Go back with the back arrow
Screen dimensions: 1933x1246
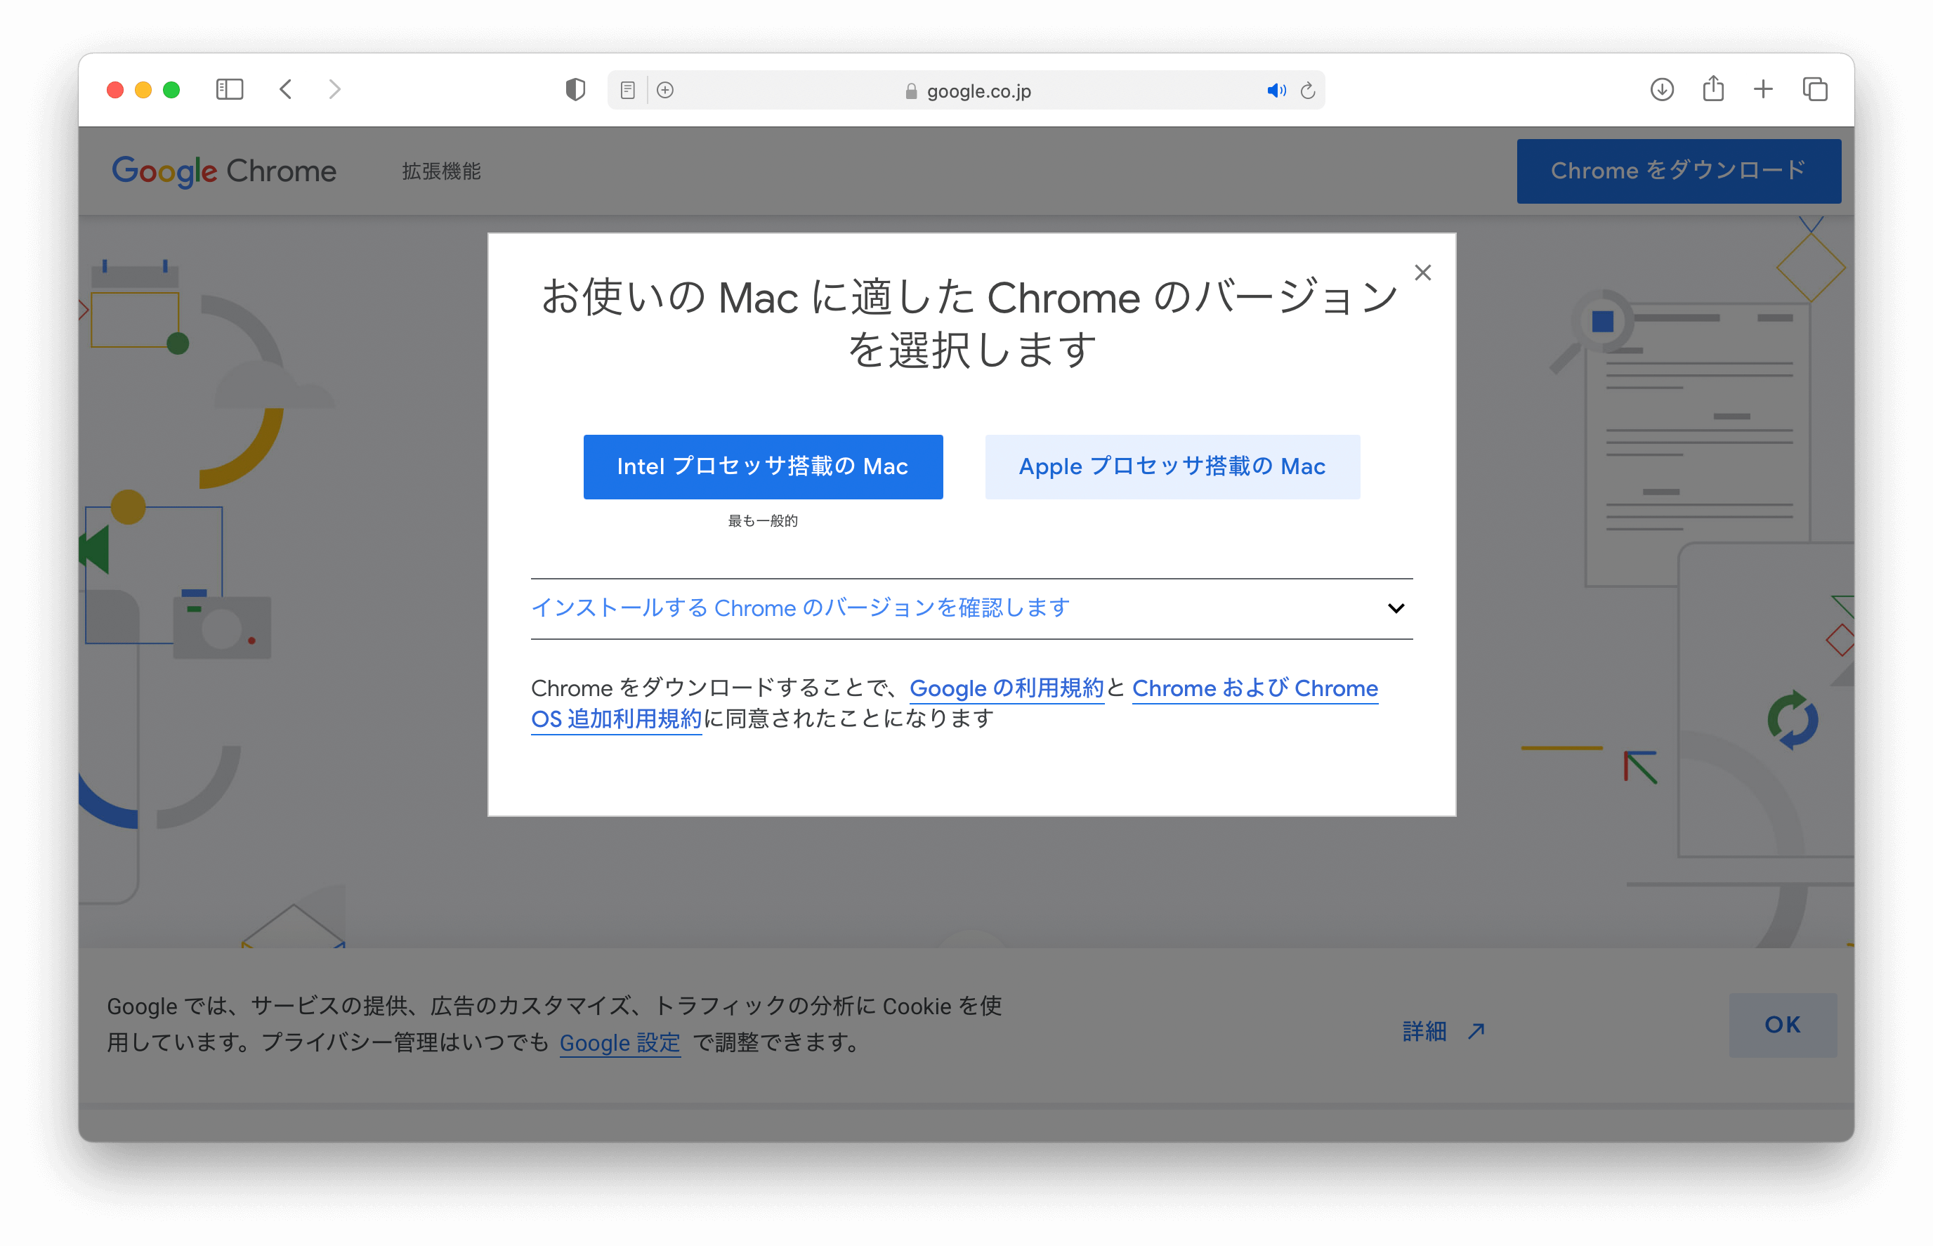[286, 89]
